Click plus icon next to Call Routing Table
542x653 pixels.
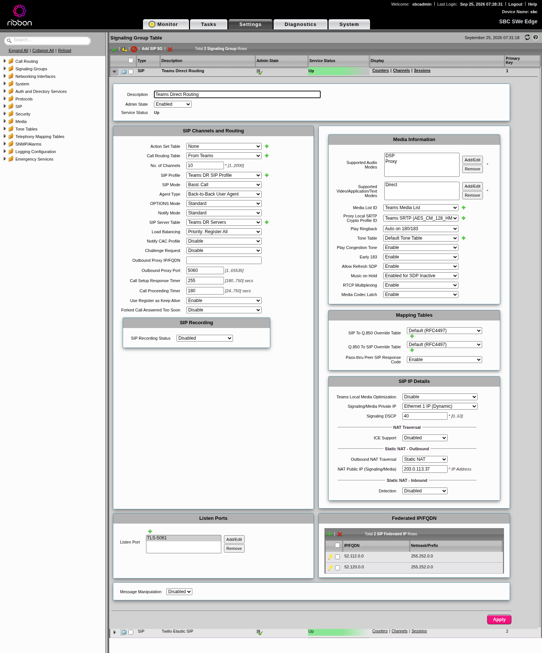click(266, 156)
